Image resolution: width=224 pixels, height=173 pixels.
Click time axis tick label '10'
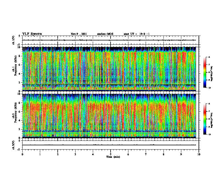coord(199,154)
